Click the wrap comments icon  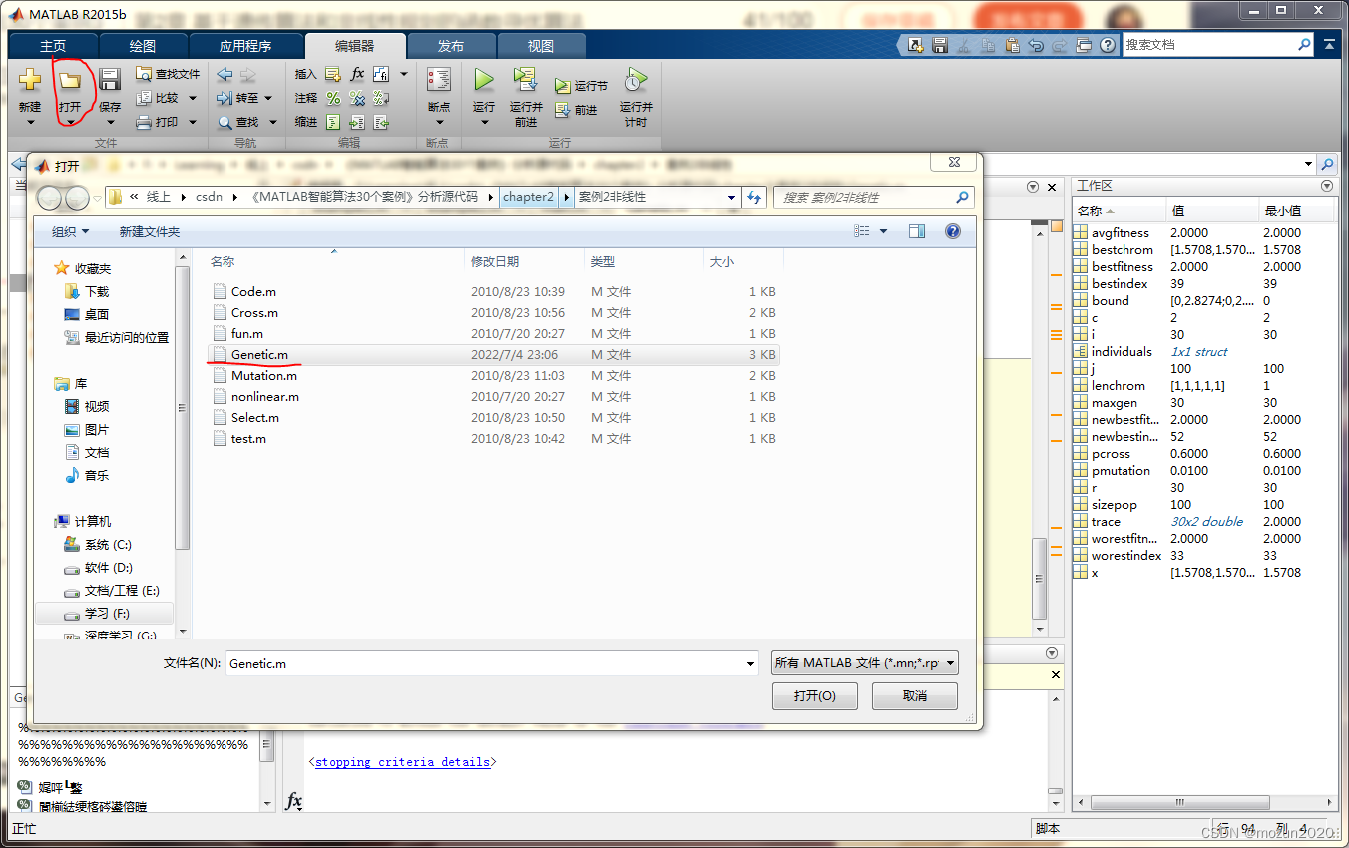tap(381, 98)
